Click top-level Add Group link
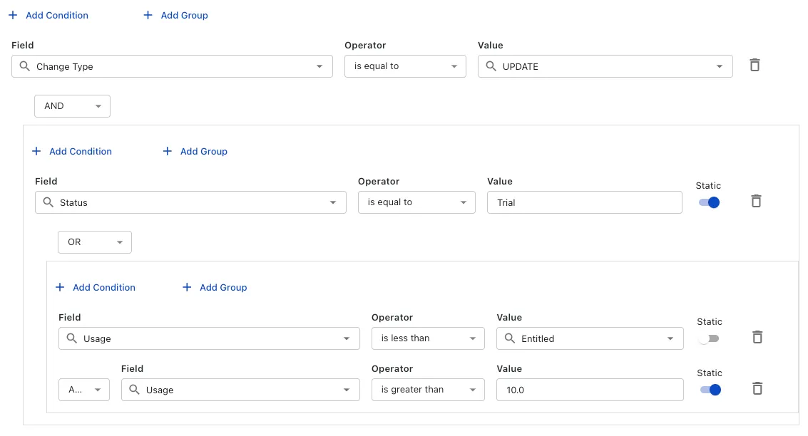 click(175, 16)
